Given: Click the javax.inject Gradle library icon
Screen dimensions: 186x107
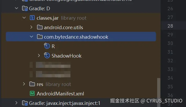Looking at the screenshot, I should coord(25,103).
